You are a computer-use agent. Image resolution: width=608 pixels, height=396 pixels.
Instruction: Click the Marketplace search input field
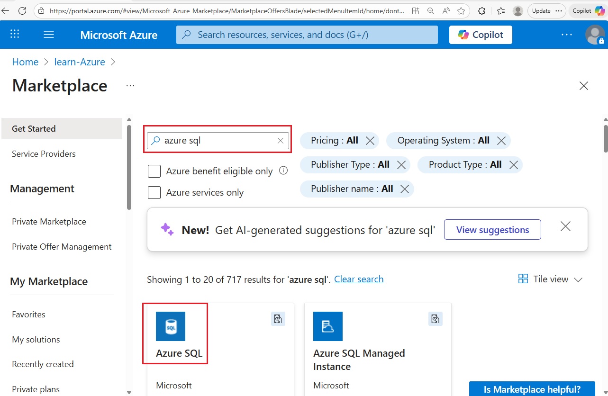click(218, 141)
